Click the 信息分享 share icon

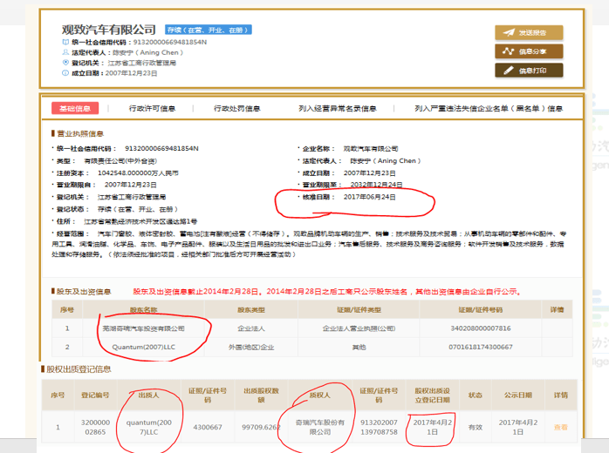[x=508, y=51]
